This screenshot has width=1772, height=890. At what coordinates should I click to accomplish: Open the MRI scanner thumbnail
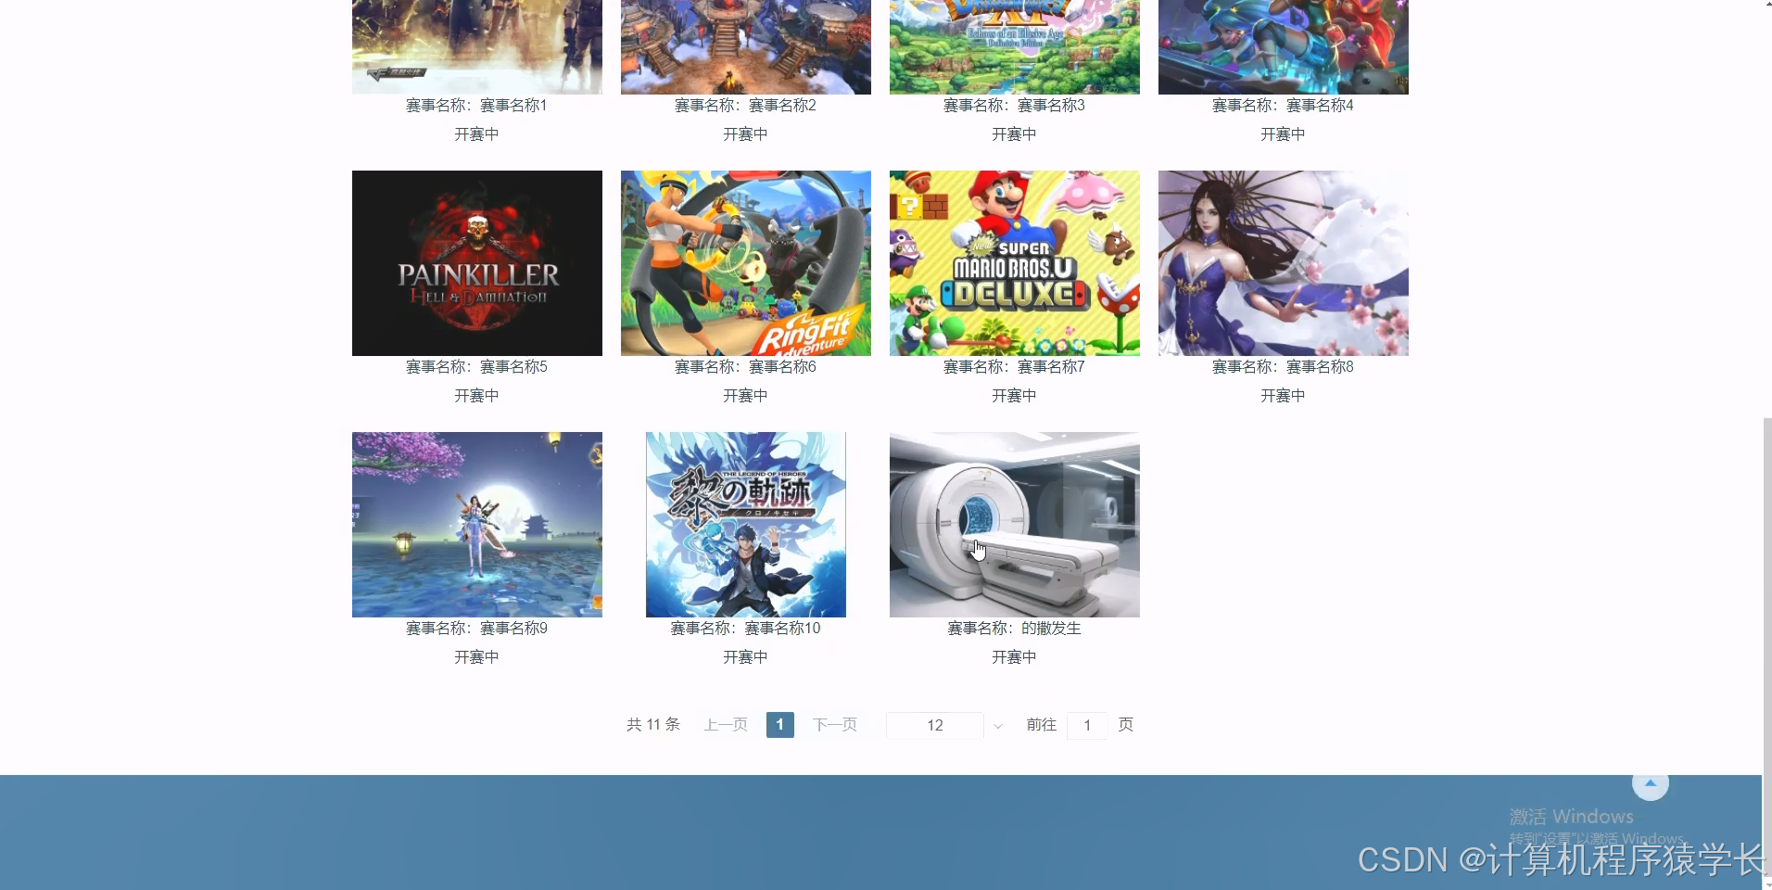[x=1015, y=525]
